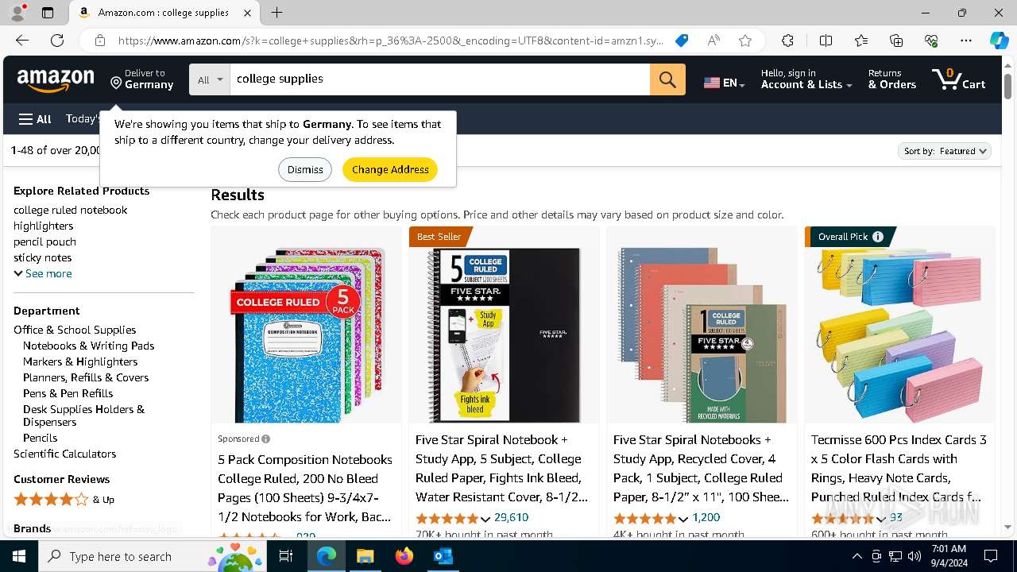
Task: Open the All hamburger menu
Action: pos(35,119)
